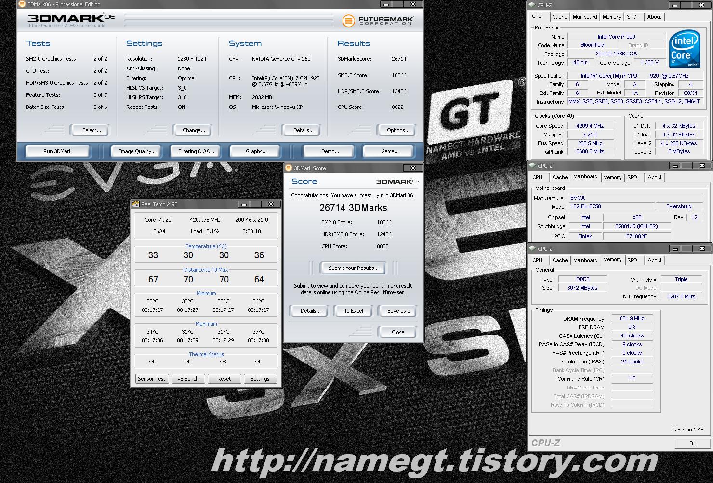Click the Game button in 3DMark06
Image resolution: width=713 pixels, height=483 pixels.
tap(390, 151)
